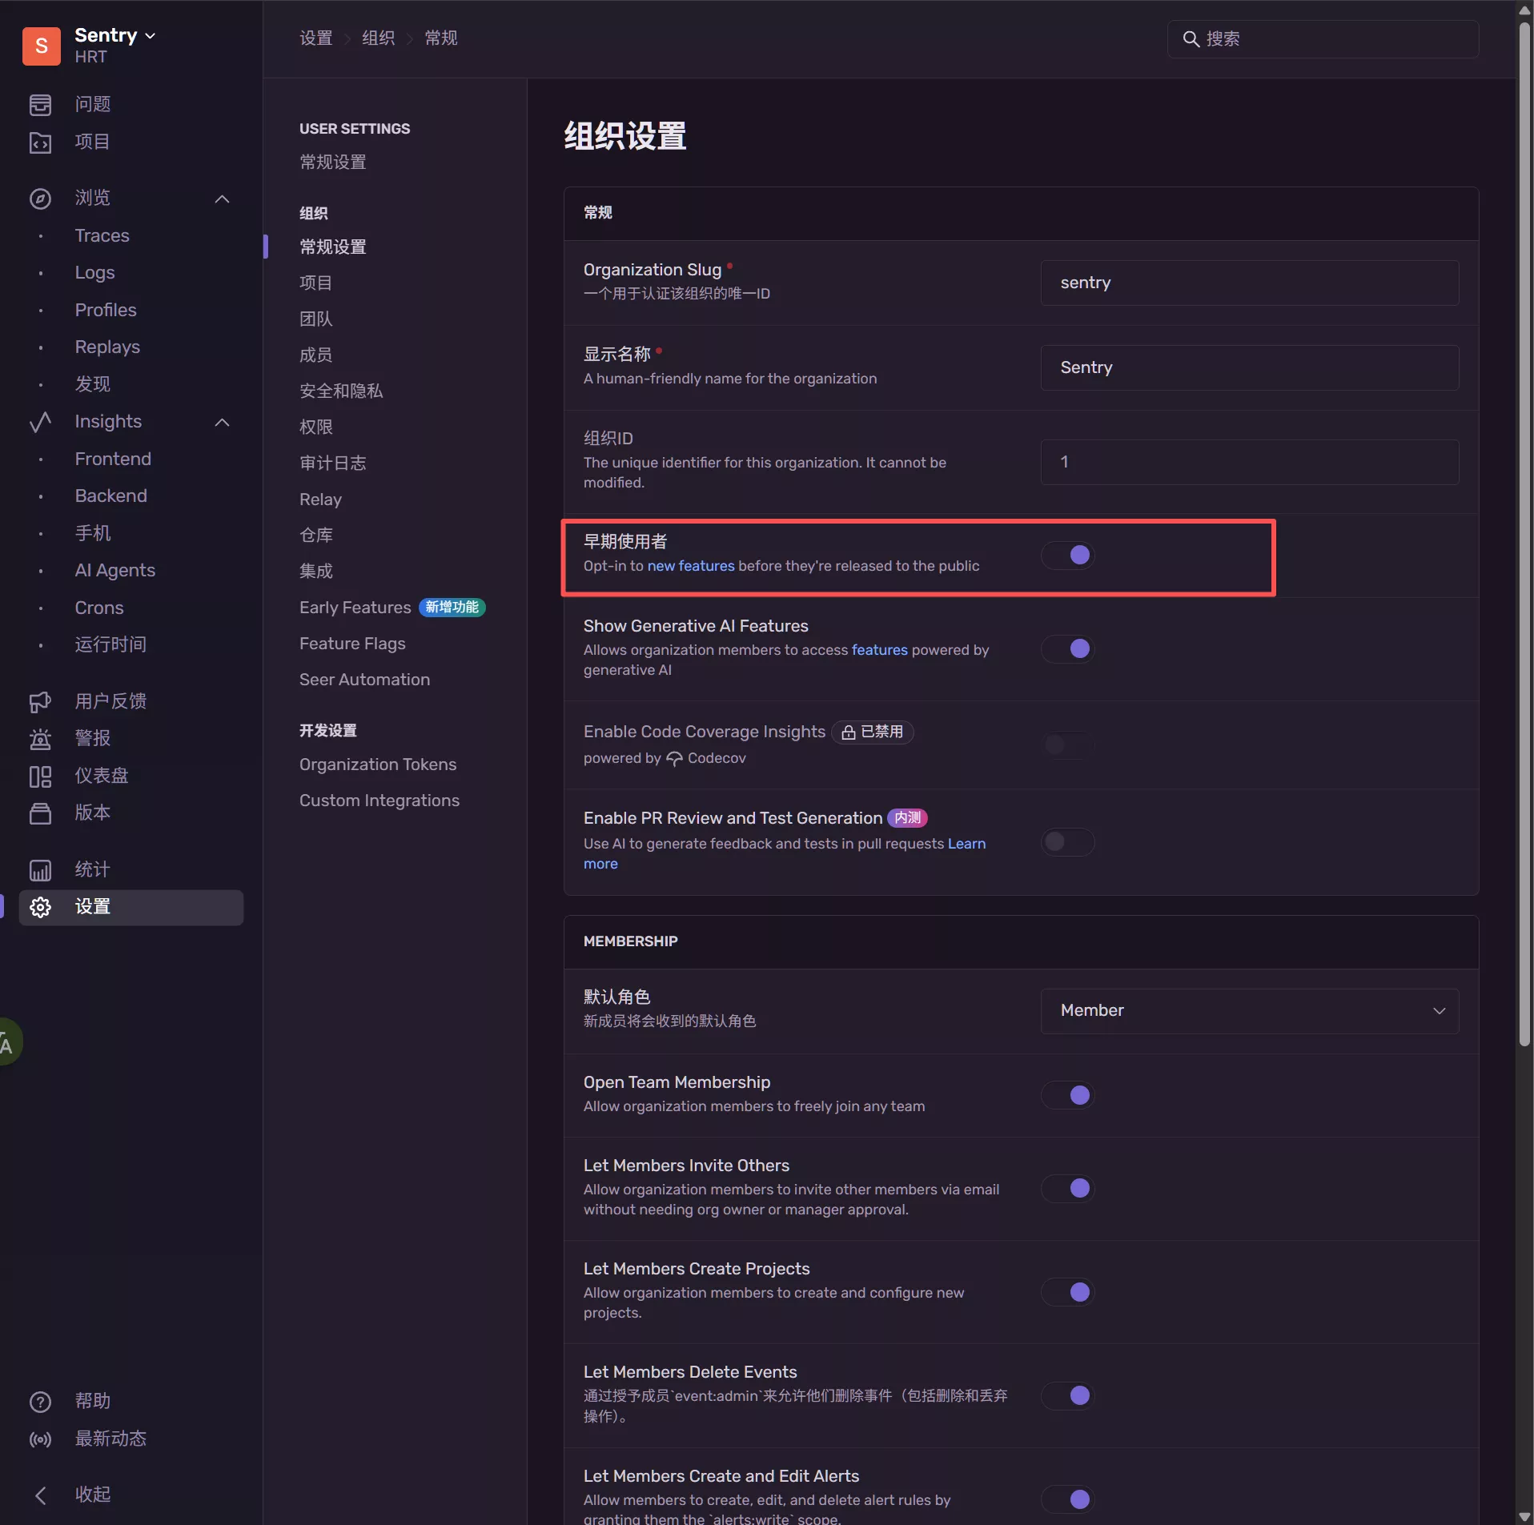1534x1525 pixels.
Task: Toggle the 早期使用者 early adopter switch
Action: click(x=1067, y=555)
